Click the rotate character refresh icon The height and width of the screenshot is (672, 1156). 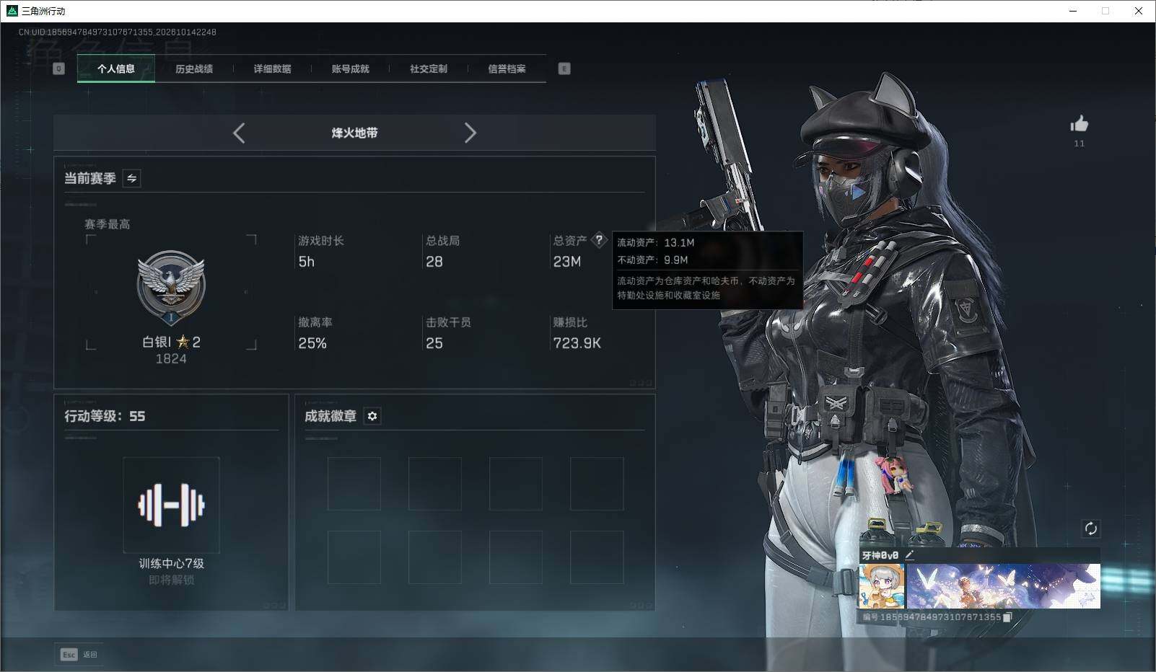[x=1090, y=529]
